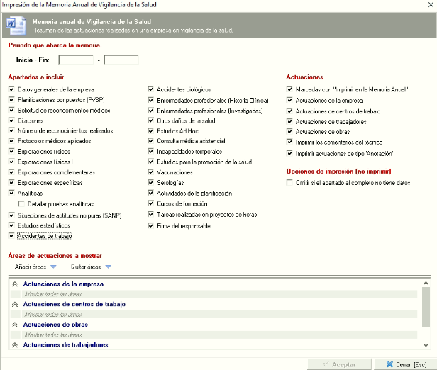
Task: Collapse Actuaciones de centros de trabajo section
Action: 15,305
